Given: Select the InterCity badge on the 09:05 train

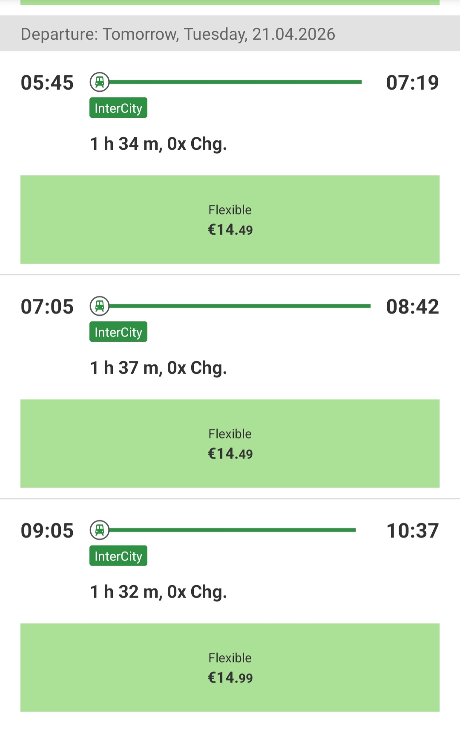Looking at the screenshot, I should (118, 556).
